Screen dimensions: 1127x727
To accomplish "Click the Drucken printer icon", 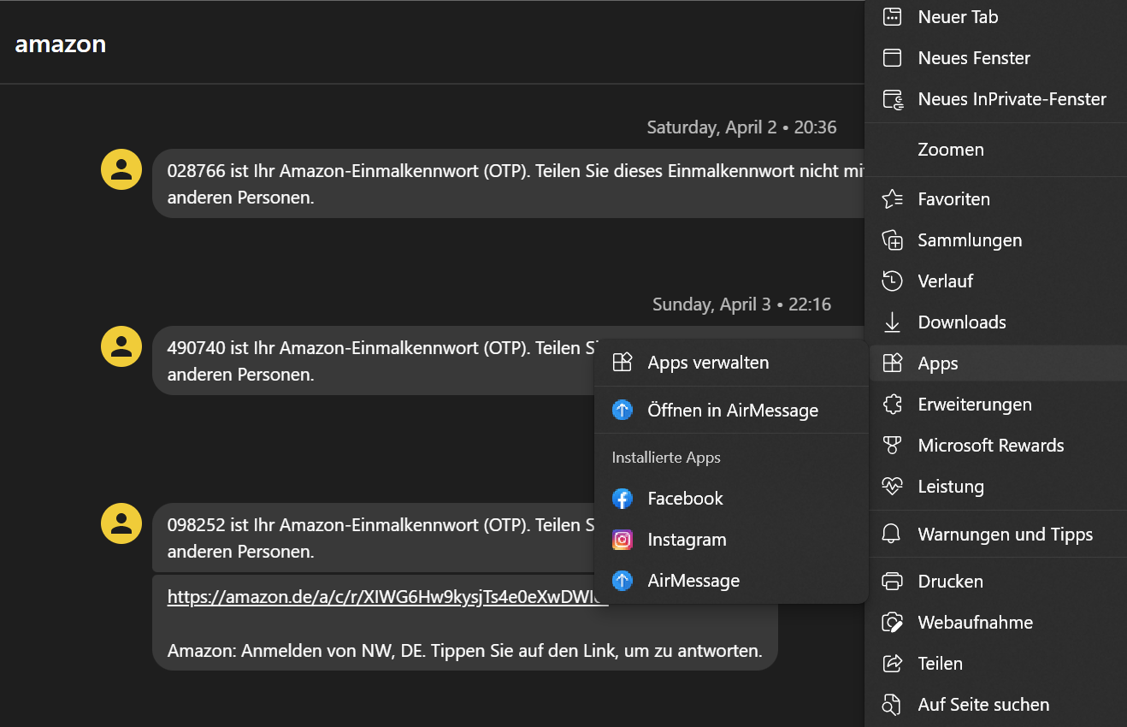I will [x=892, y=582].
